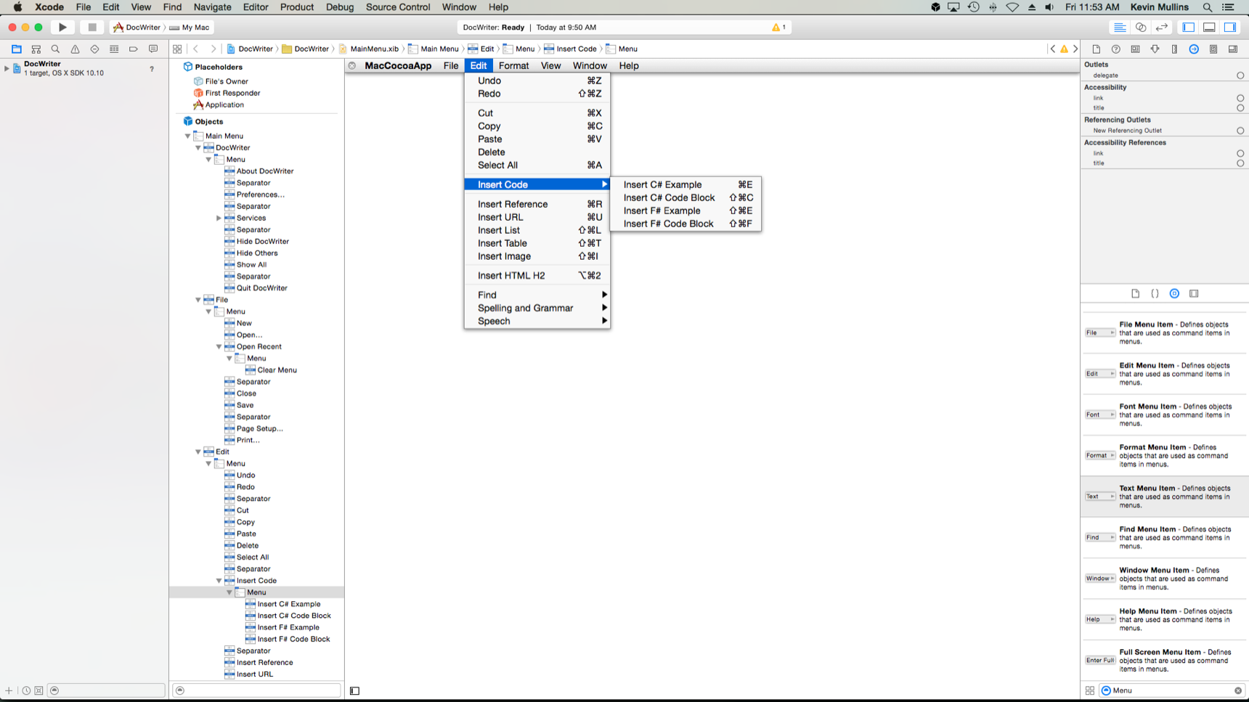This screenshot has height=702, width=1249.
Task: Click the document outline filter field
Action: 257,690
